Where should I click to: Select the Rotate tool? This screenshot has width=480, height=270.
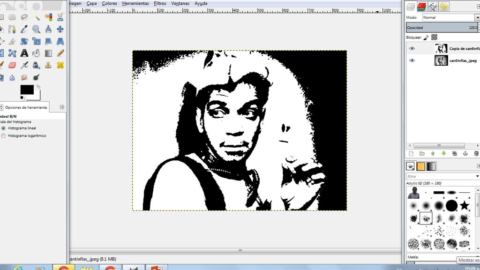click(x=24, y=41)
